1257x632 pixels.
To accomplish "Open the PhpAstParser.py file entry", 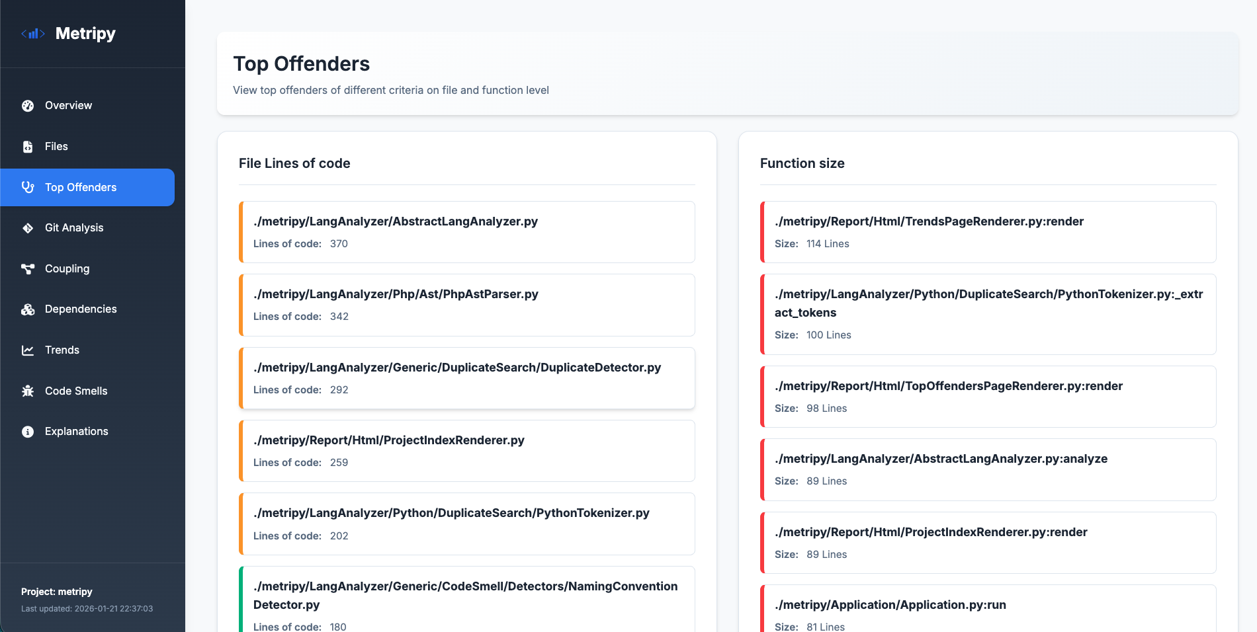I will pos(466,305).
